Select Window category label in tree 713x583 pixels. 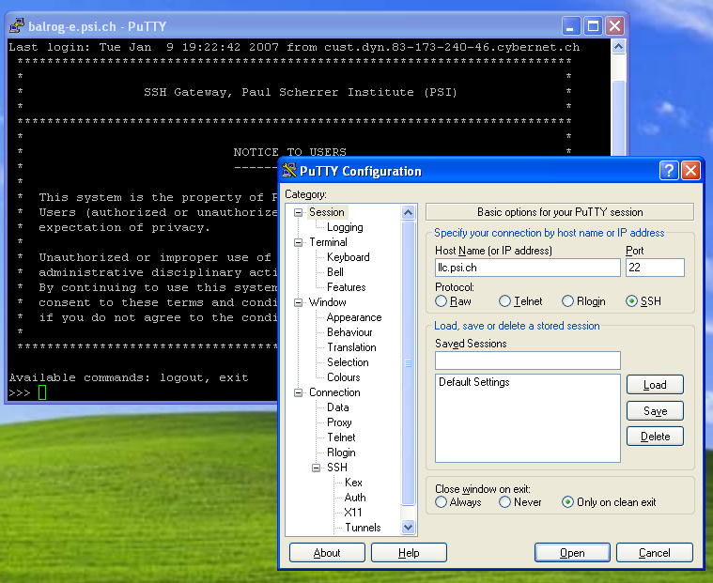point(328,302)
